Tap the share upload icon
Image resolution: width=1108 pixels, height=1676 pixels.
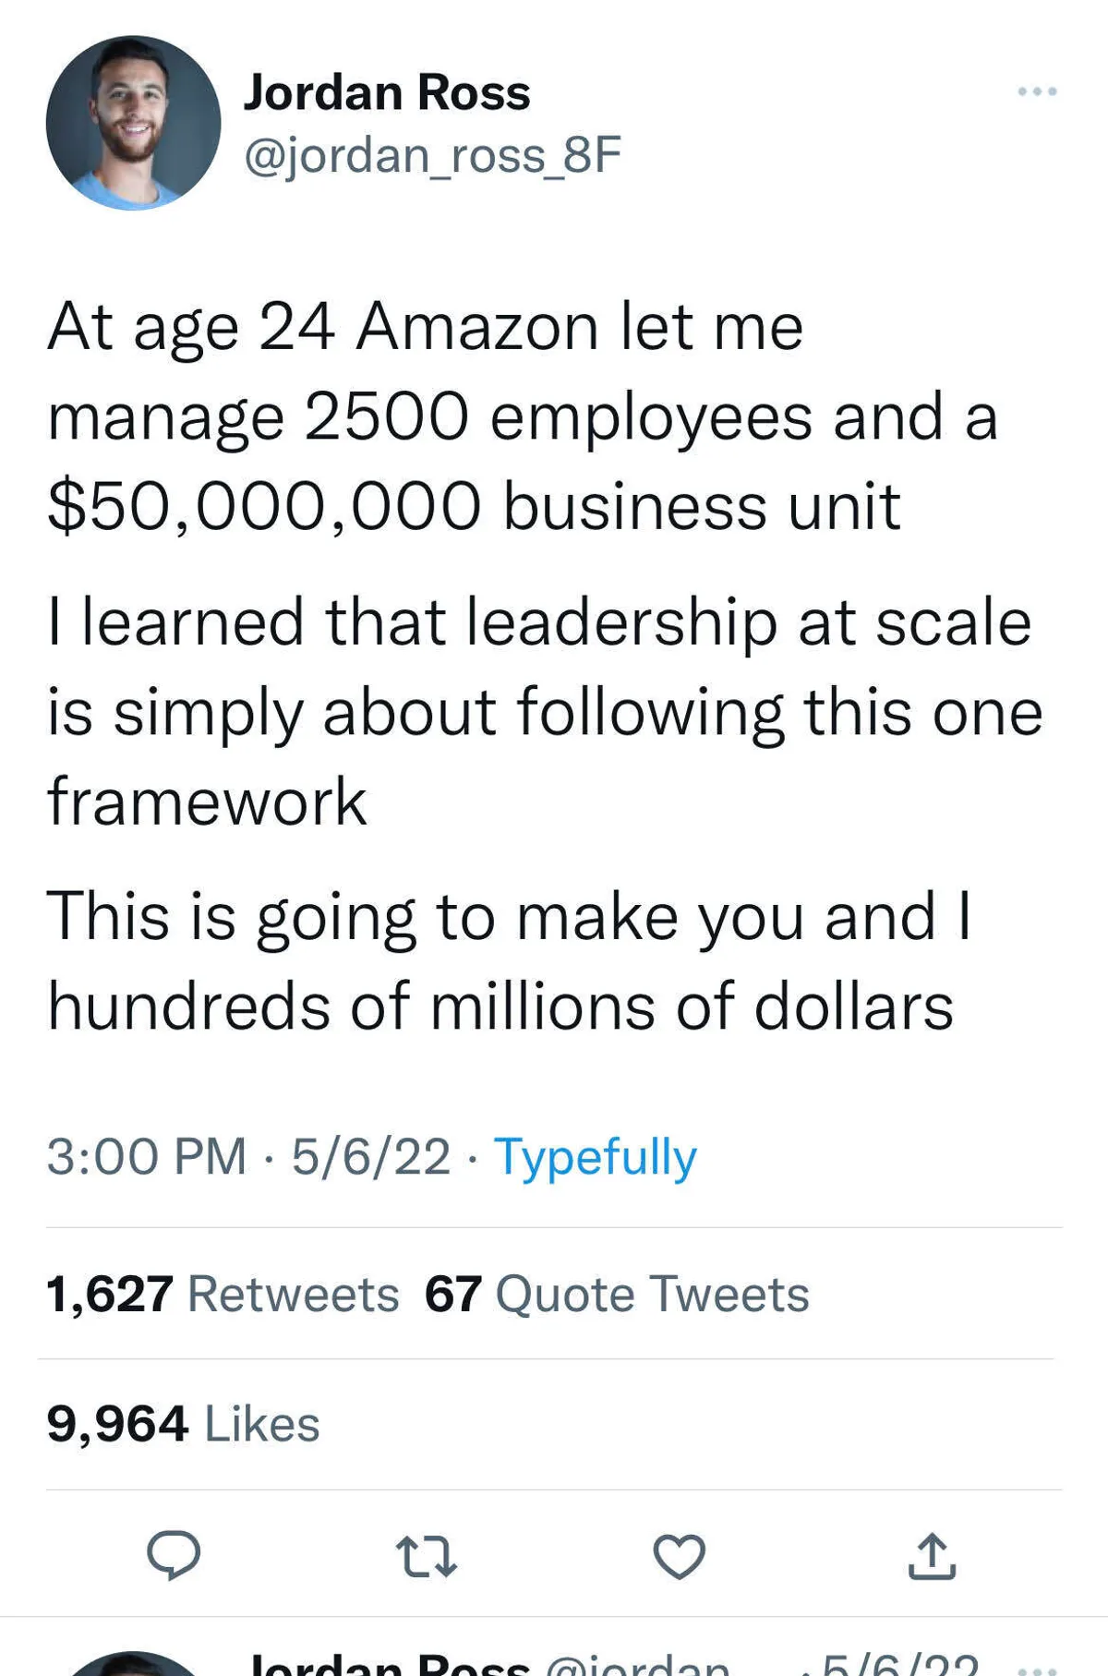[x=932, y=1555]
